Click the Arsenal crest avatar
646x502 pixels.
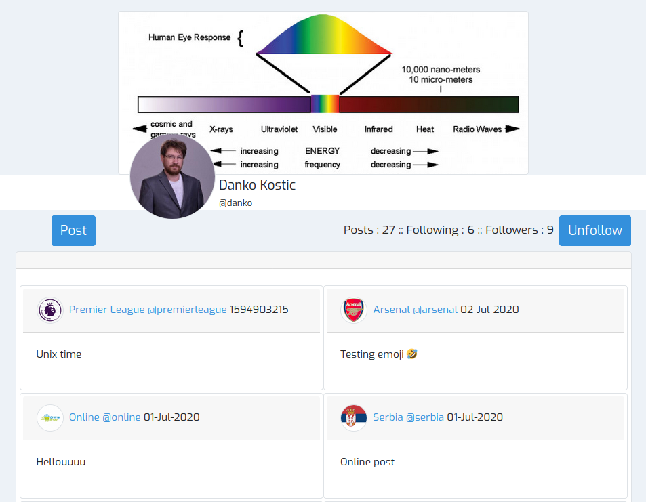[353, 310]
